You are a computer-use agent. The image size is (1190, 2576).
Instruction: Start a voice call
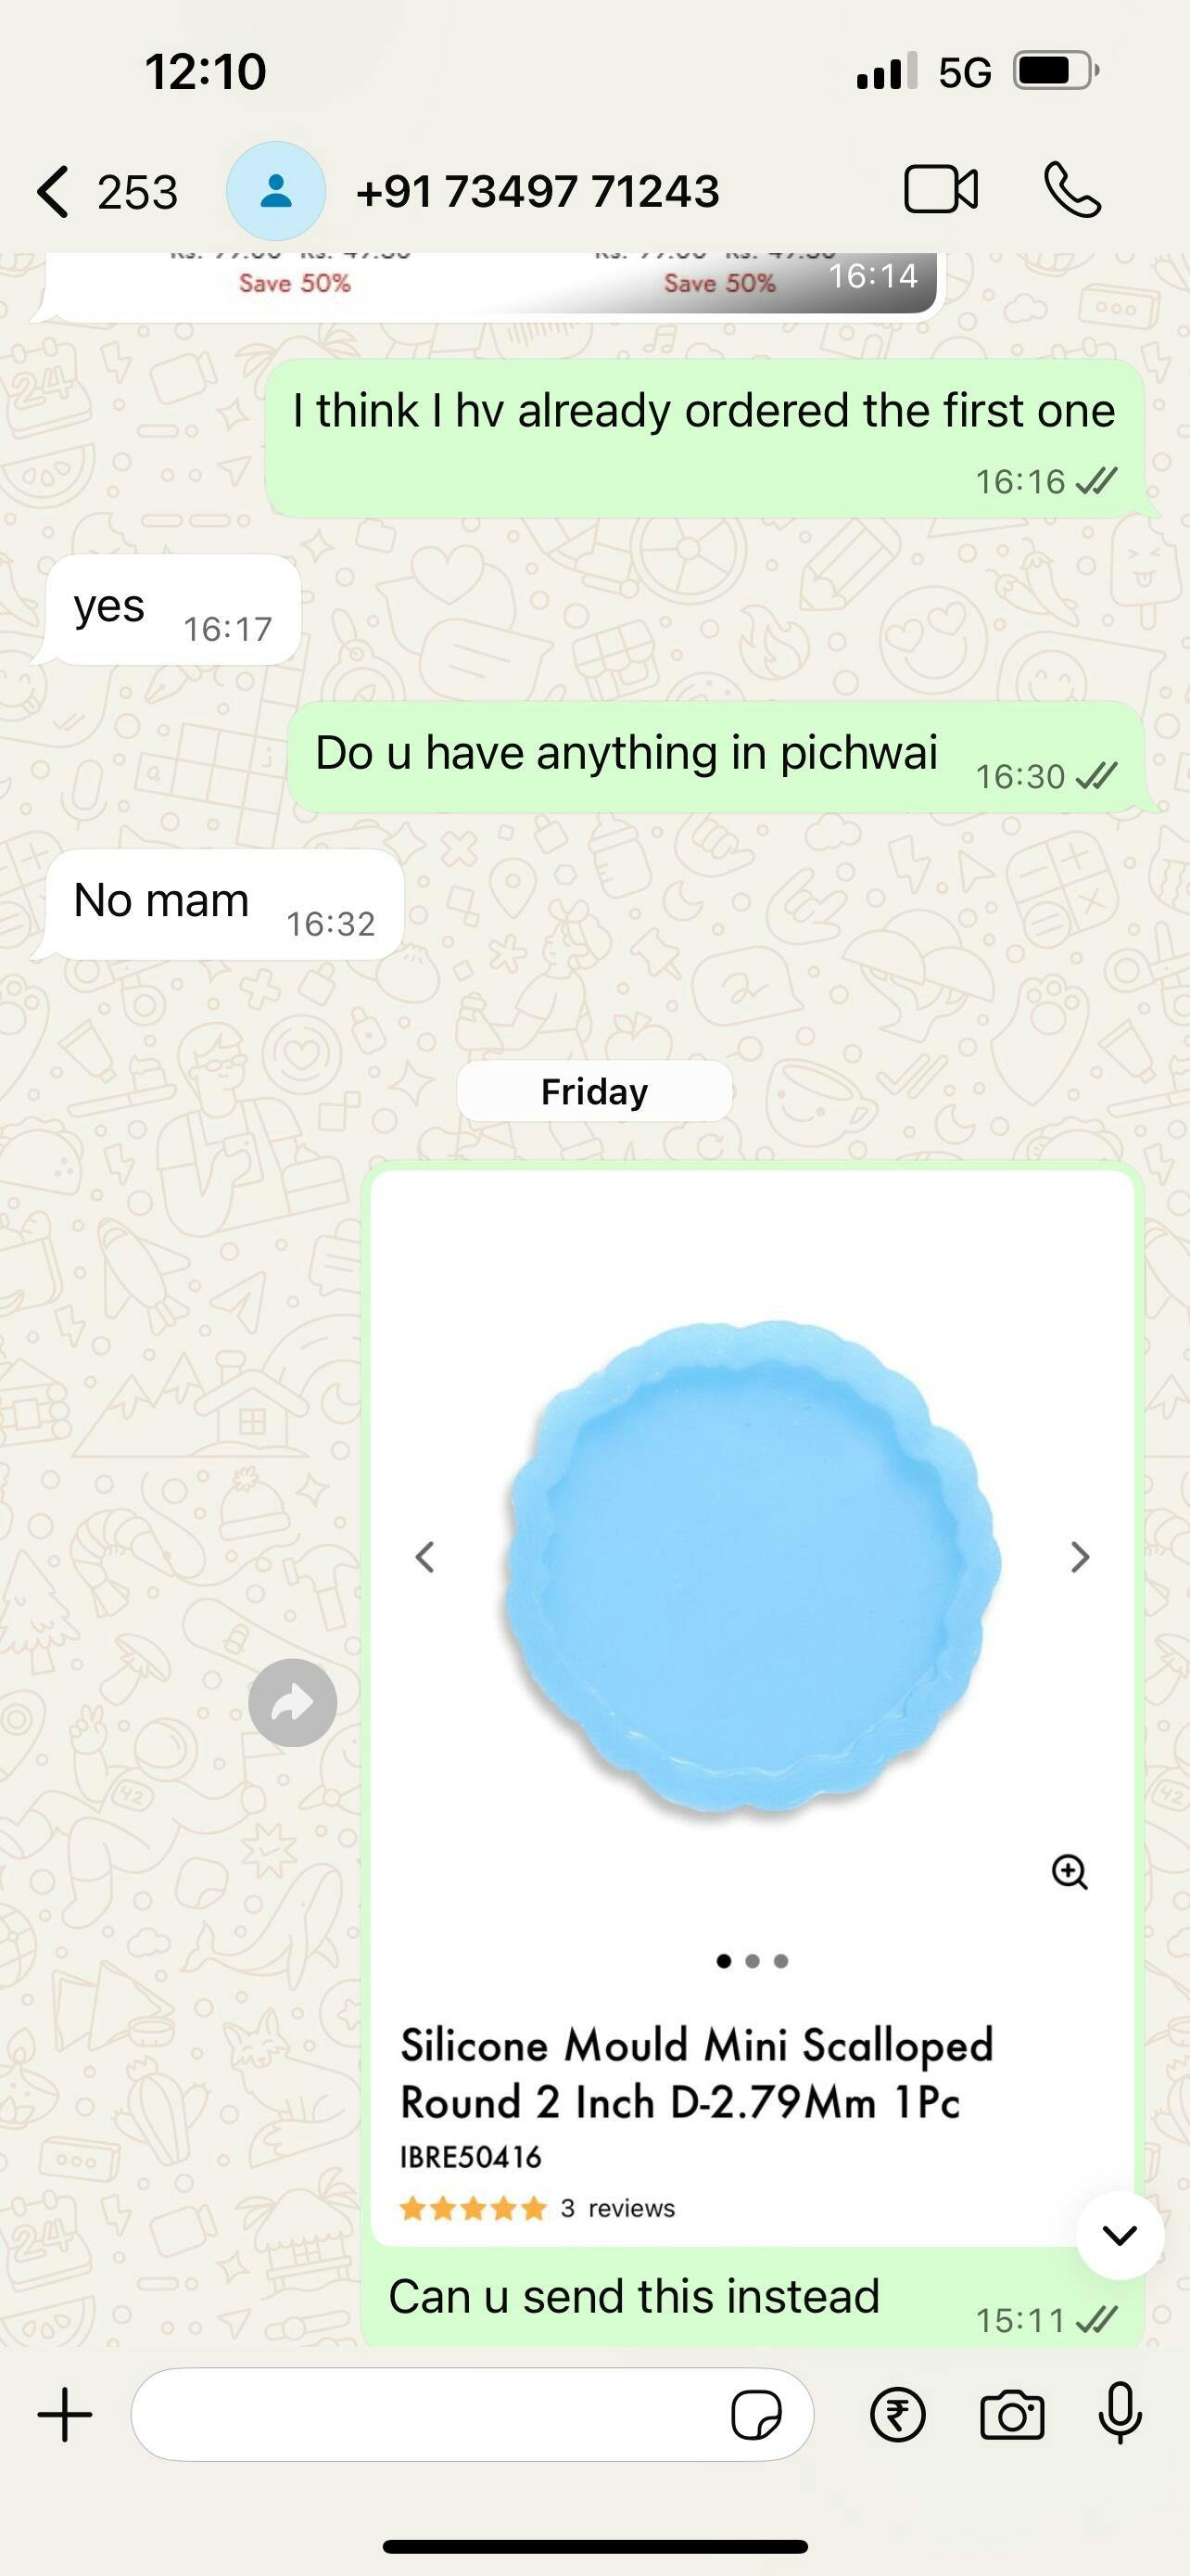pyautogui.click(x=1072, y=190)
